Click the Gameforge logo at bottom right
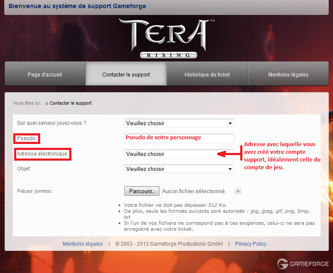The height and width of the screenshot is (273, 333). pos(303,264)
